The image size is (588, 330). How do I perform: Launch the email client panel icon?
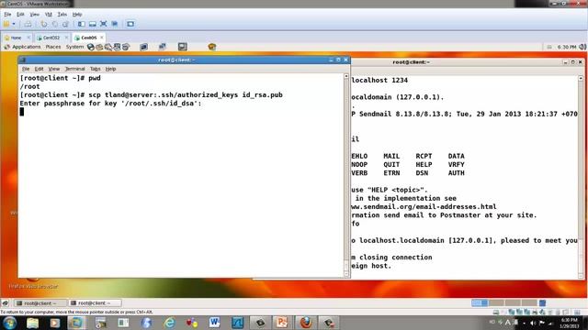99,47
